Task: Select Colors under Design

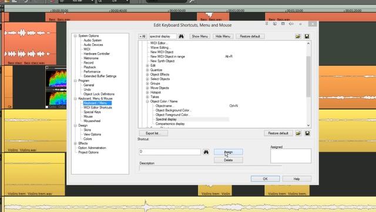Action: (88, 139)
